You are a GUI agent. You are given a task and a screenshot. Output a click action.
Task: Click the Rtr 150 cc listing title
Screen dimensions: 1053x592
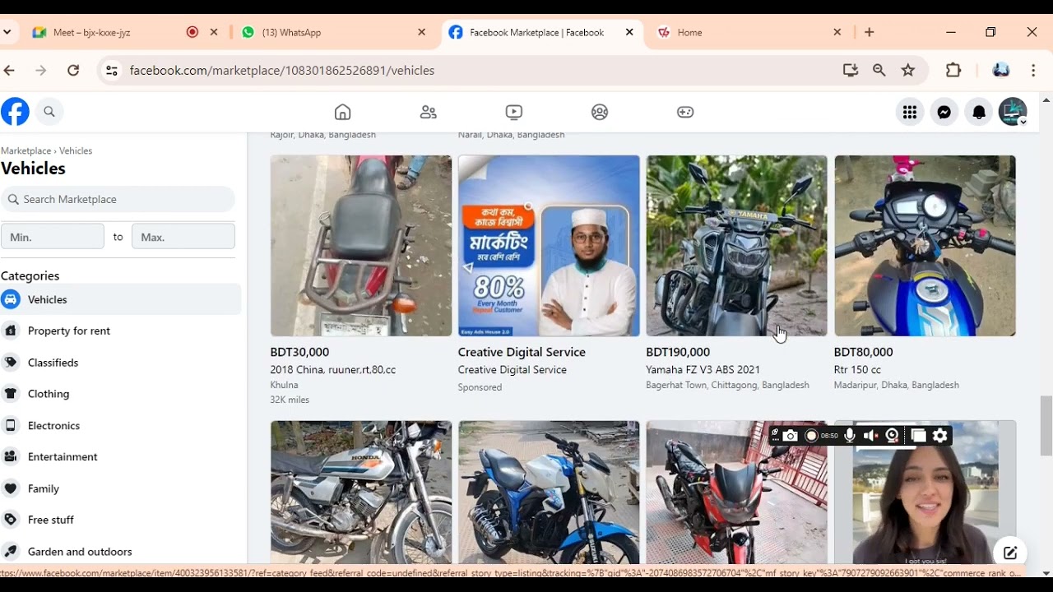(857, 370)
